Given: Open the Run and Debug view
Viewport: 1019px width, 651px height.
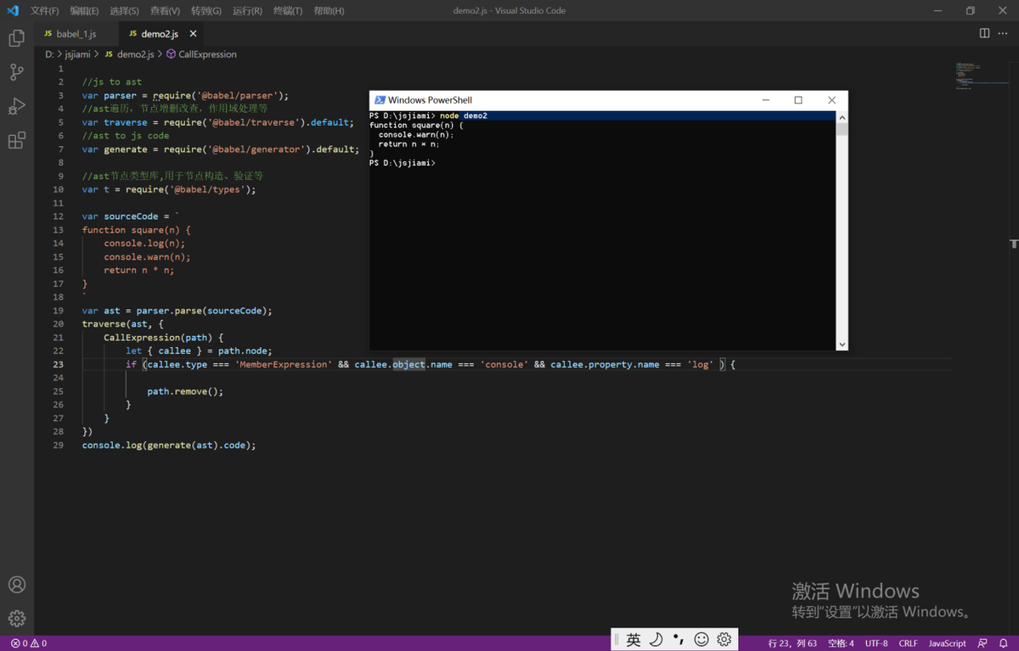Looking at the screenshot, I should click(17, 107).
